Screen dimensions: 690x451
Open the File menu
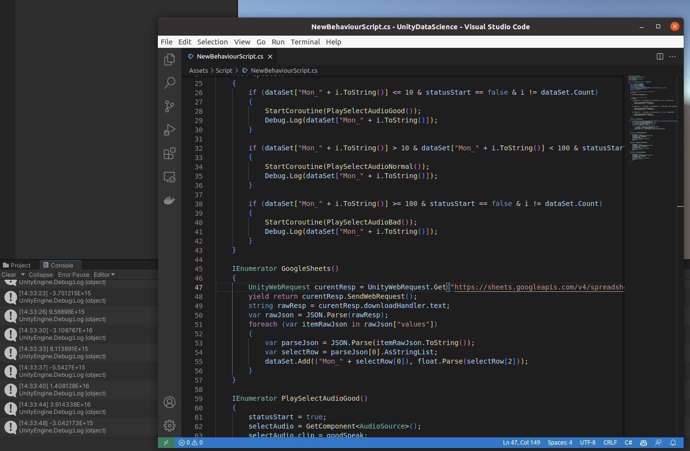pos(167,42)
